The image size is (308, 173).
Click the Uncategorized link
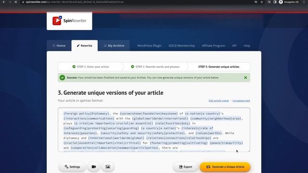(x=241, y=100)
